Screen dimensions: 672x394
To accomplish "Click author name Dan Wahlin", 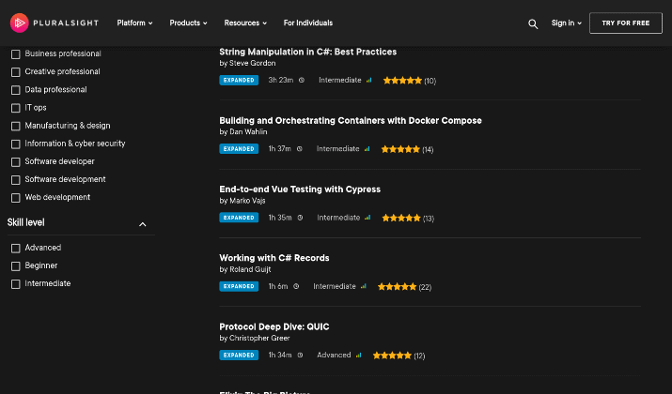I will click(x=248, y=132).
